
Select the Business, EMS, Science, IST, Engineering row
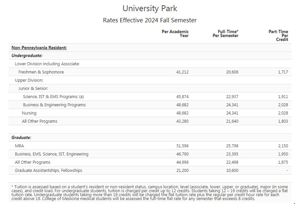coord(51,154)
